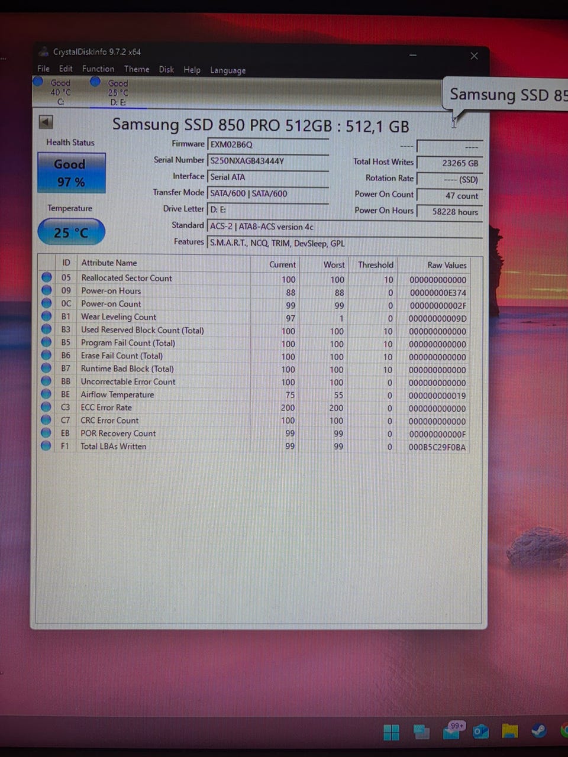Click the 25 °C temperature button

tap(71, 232)
